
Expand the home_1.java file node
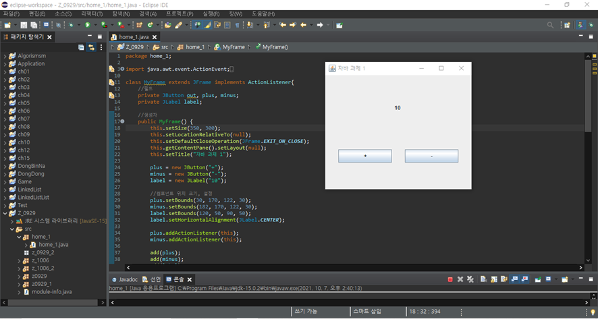(x=26, y=245)
